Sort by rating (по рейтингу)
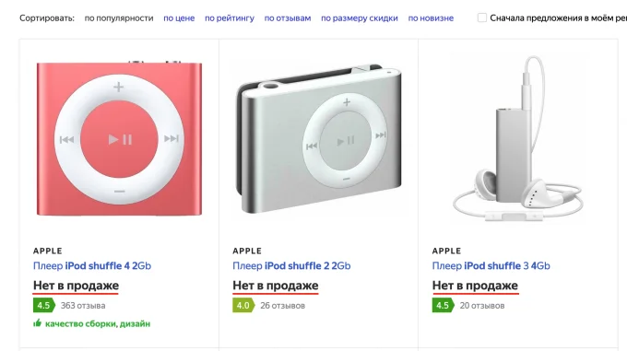 coord(229,18)
